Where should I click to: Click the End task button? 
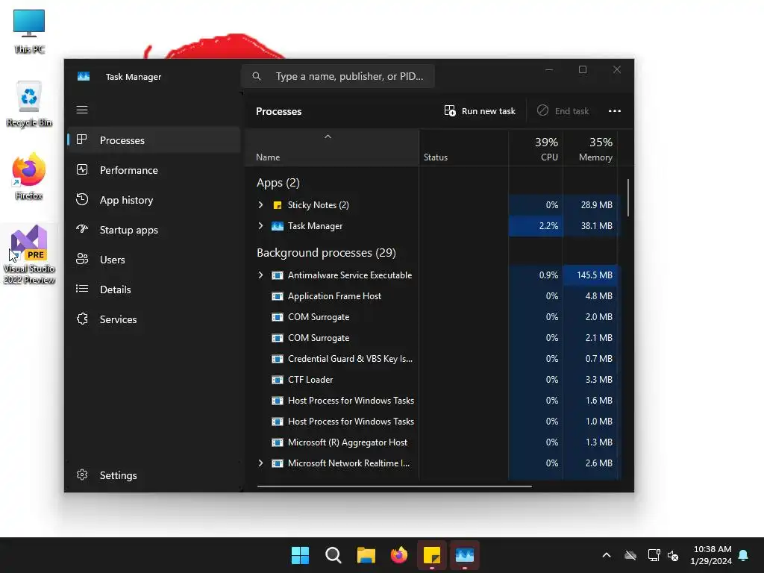[563, 111]
